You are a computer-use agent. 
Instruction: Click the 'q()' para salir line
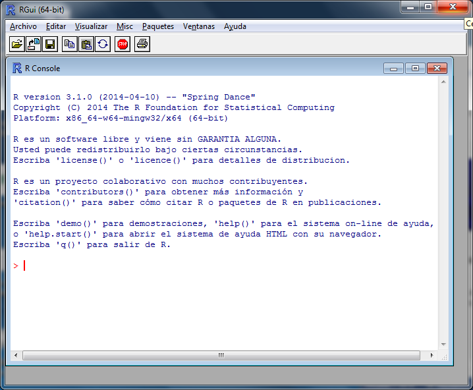tap(92, 244)
